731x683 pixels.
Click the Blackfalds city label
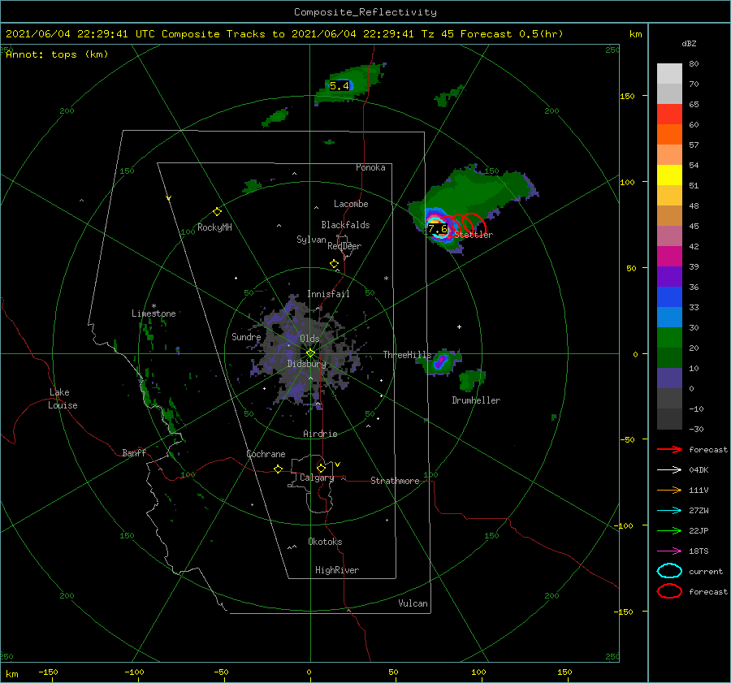coord(345,225)
